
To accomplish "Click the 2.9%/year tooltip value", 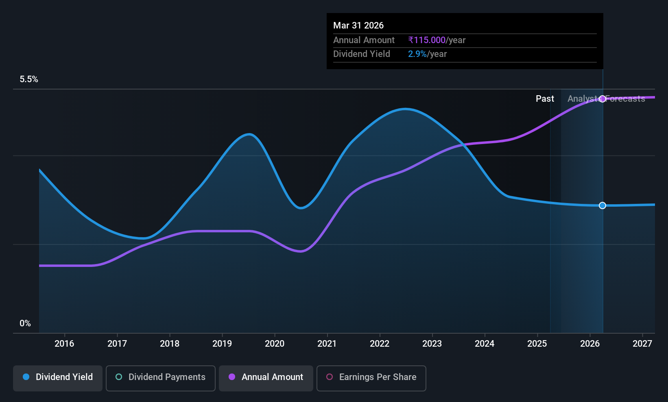I will tap(428, 54).
